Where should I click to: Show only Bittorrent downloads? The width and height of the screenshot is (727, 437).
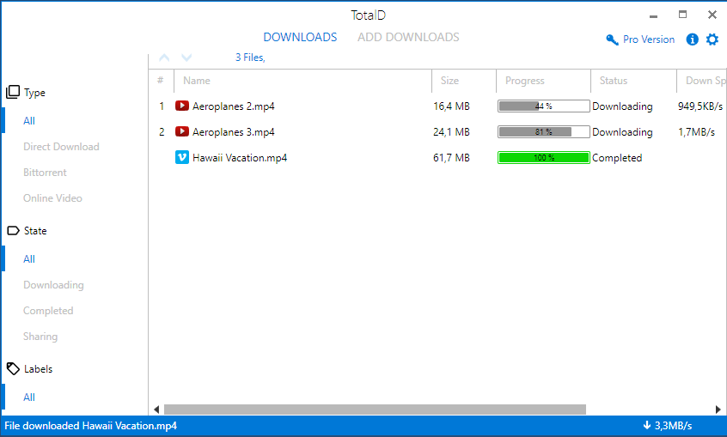click(45, 173)
